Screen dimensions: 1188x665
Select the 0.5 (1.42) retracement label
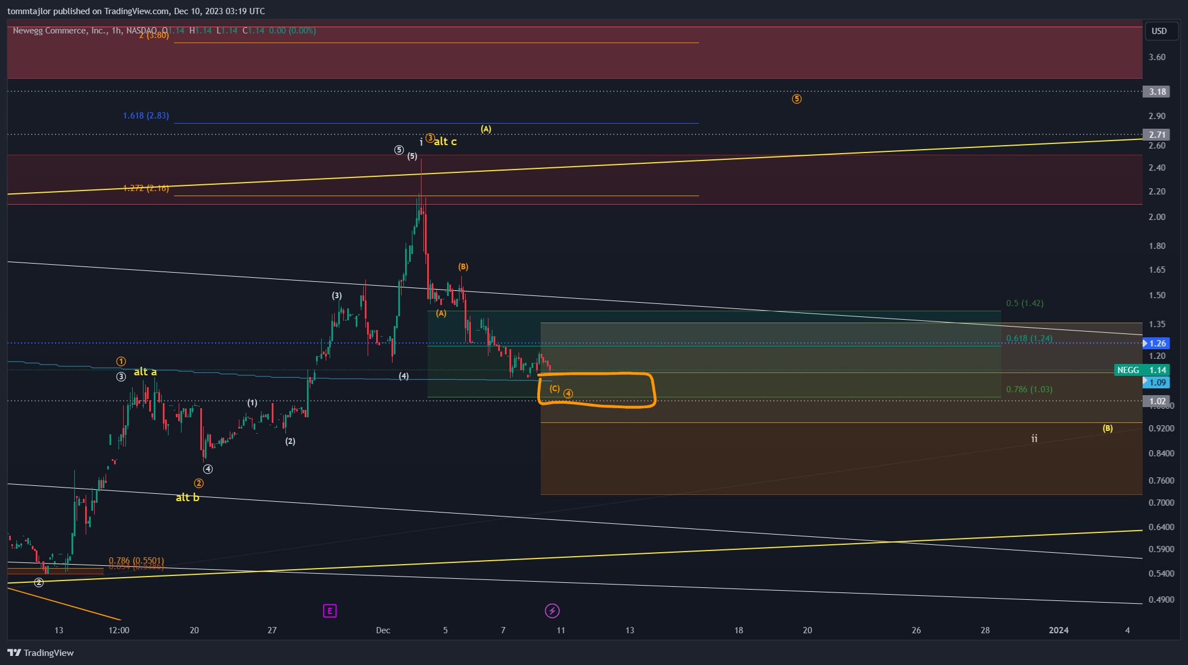point(1025,303)
